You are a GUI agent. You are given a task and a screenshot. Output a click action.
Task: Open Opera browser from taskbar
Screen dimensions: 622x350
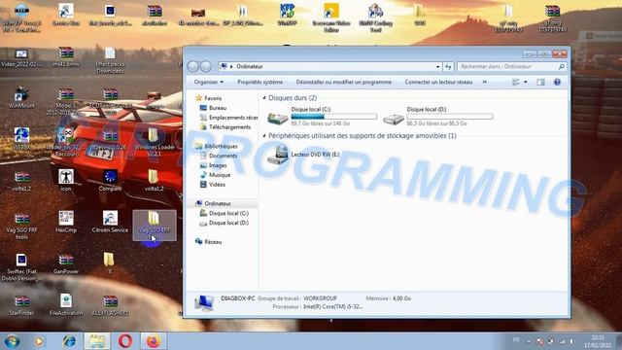[x=125, y=341]
